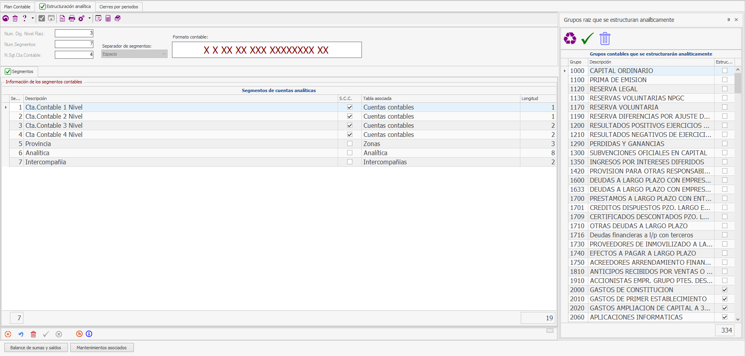This screenshot has height=356, width=746.
Task: Open the Cierres por periodos tab
Action: click(x=119, y=7)
